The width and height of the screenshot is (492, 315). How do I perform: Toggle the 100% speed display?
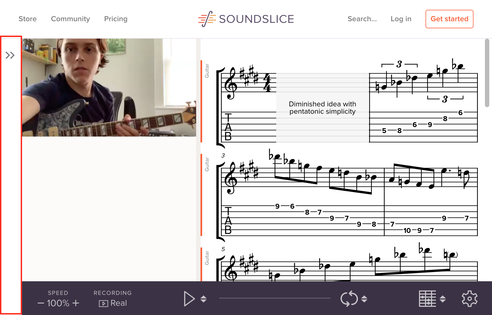pos(58,303)
